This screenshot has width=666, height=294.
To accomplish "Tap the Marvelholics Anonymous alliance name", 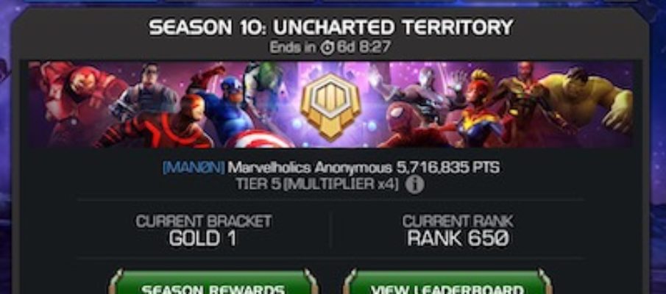I will click(x=310, y=168).
